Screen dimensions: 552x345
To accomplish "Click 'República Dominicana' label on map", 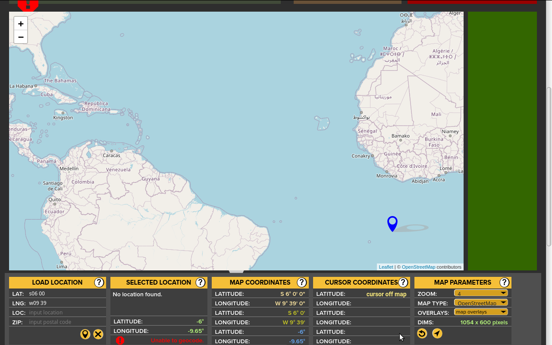I will pyautogui.click(x=96, y=106).
